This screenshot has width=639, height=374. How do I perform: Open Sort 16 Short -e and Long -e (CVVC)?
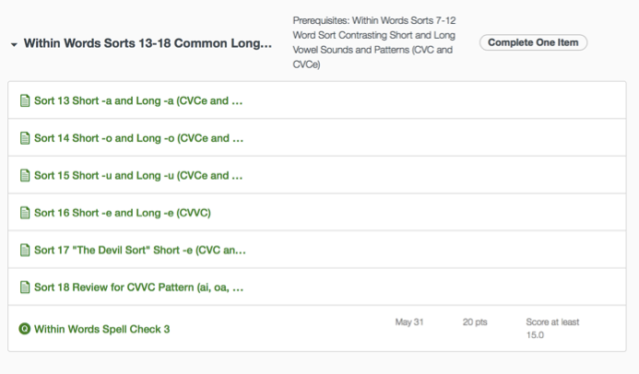123,213
